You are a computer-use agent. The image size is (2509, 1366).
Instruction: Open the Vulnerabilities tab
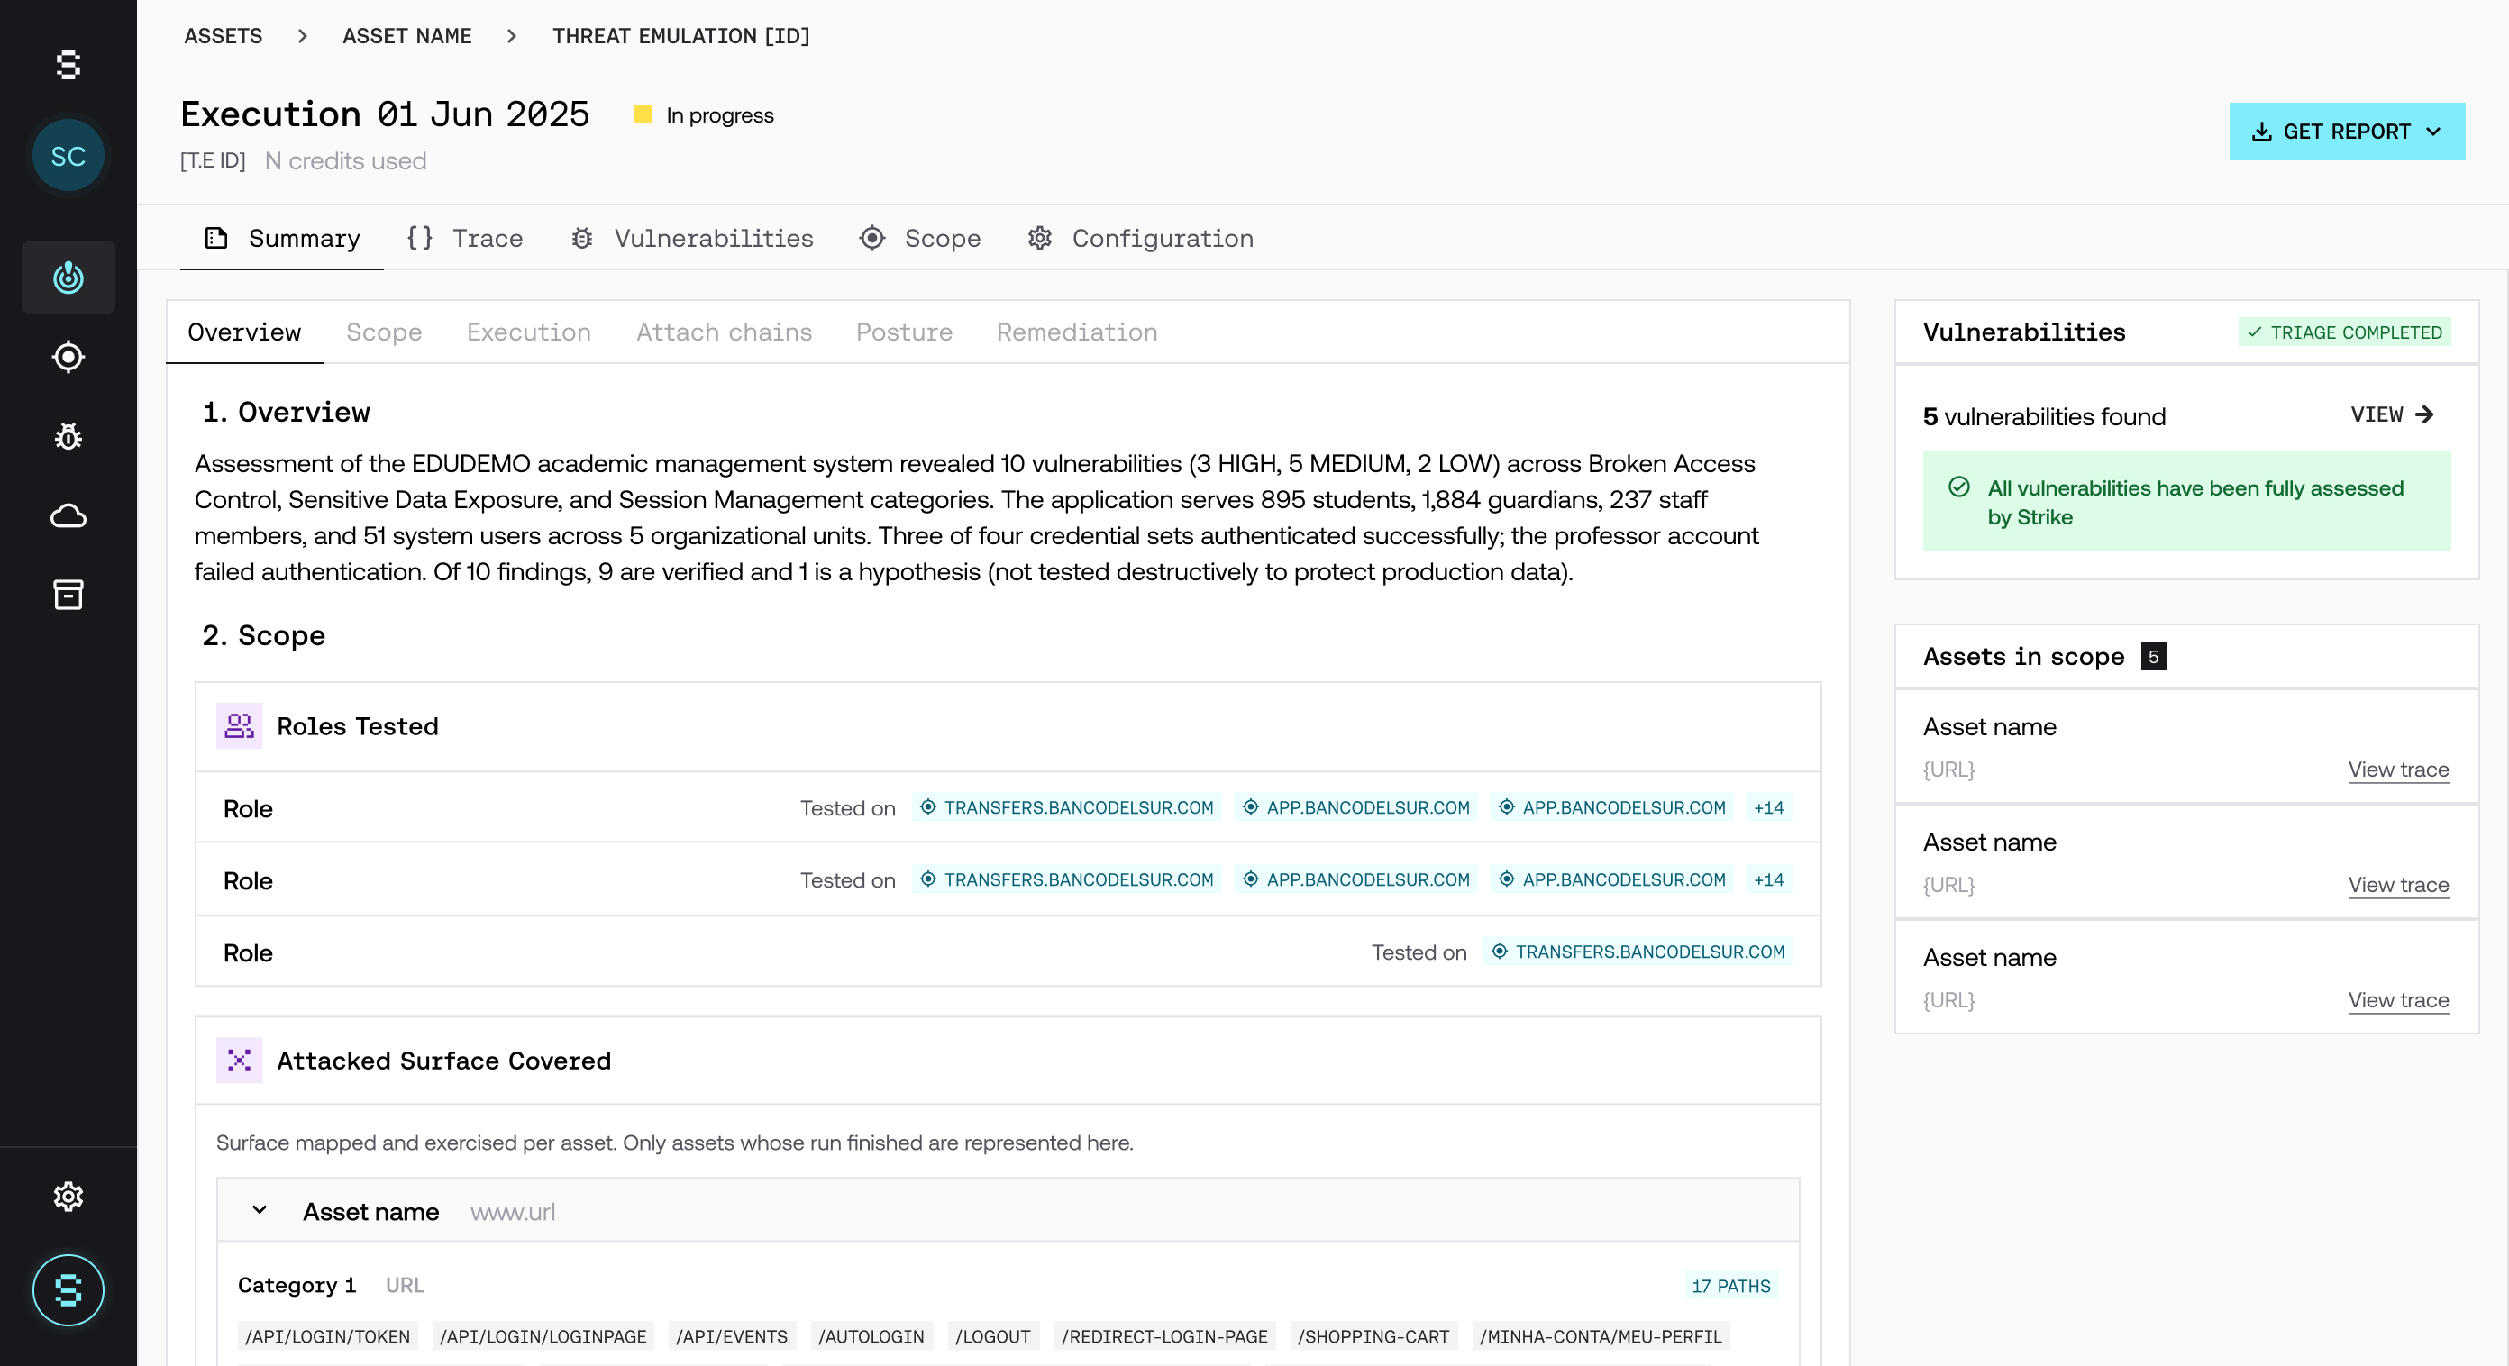(x=691, y=239)
